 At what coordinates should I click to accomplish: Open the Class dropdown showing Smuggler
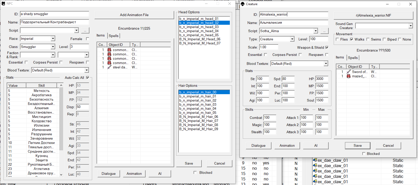53,47
